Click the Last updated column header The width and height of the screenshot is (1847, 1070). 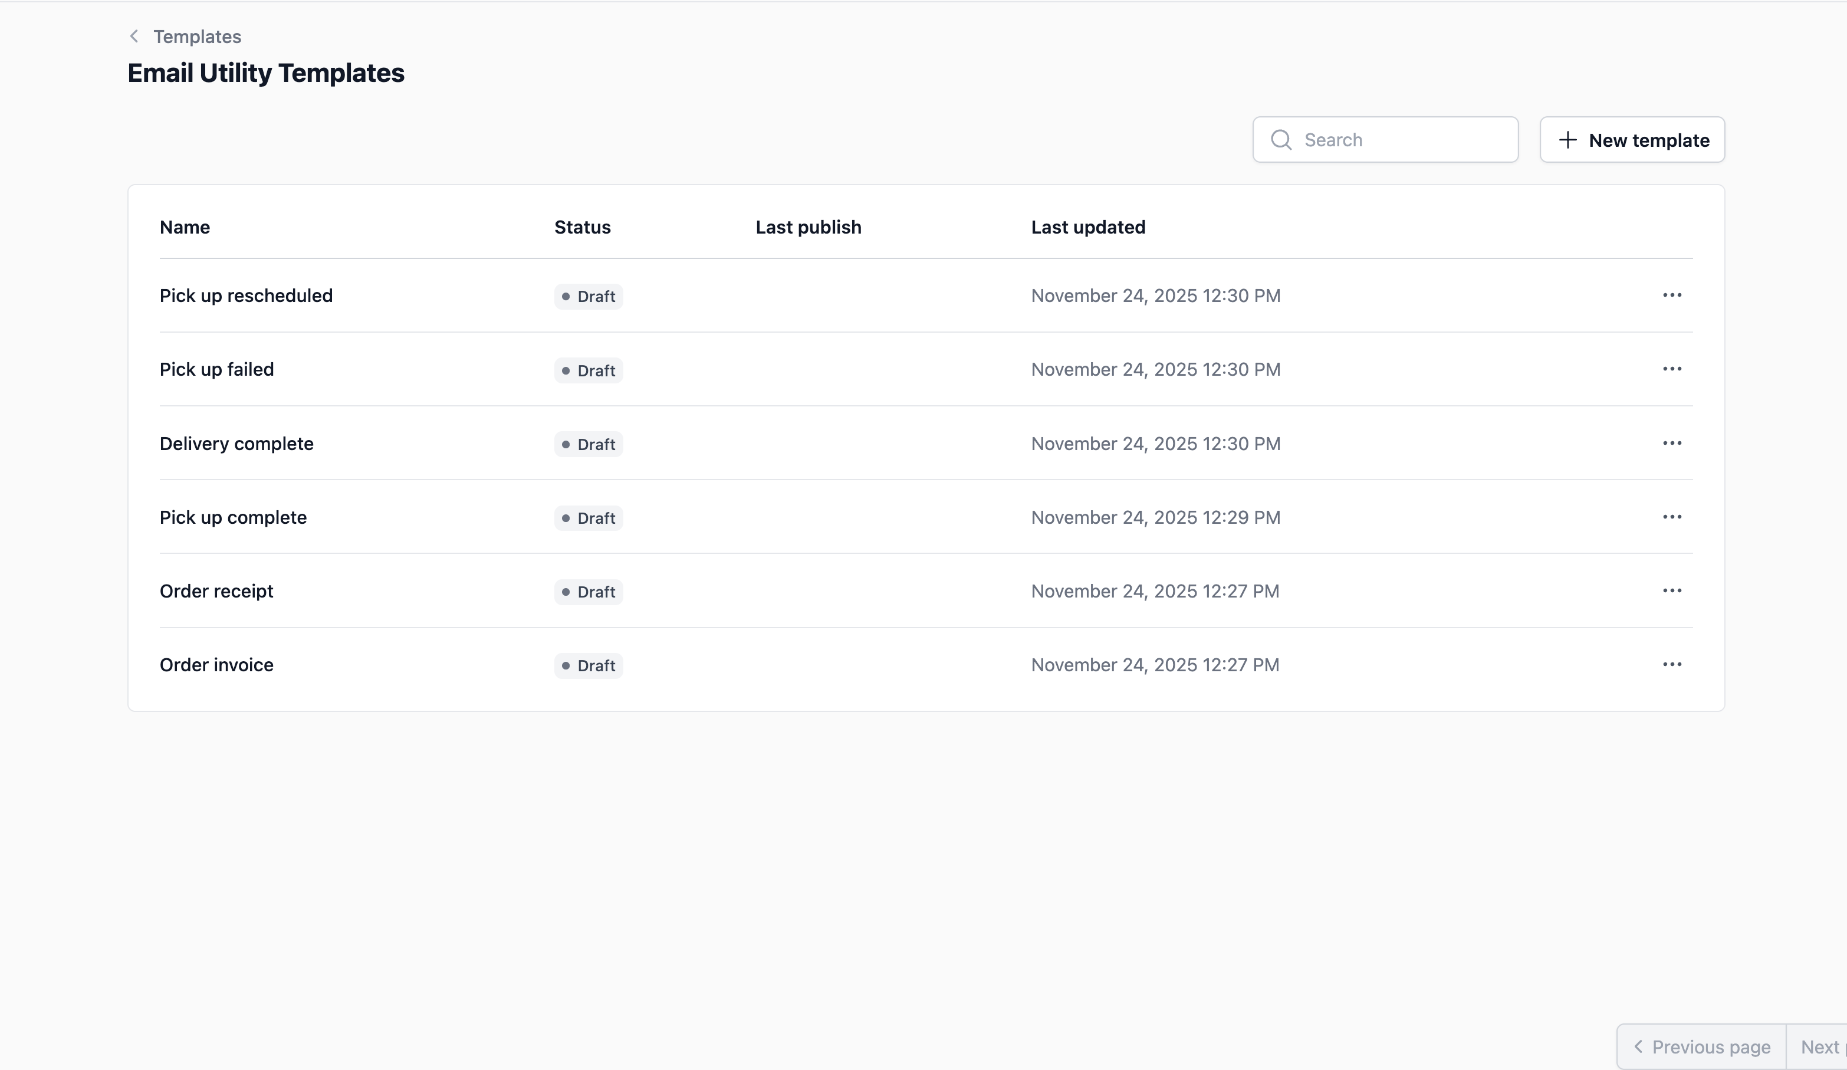1089,227
